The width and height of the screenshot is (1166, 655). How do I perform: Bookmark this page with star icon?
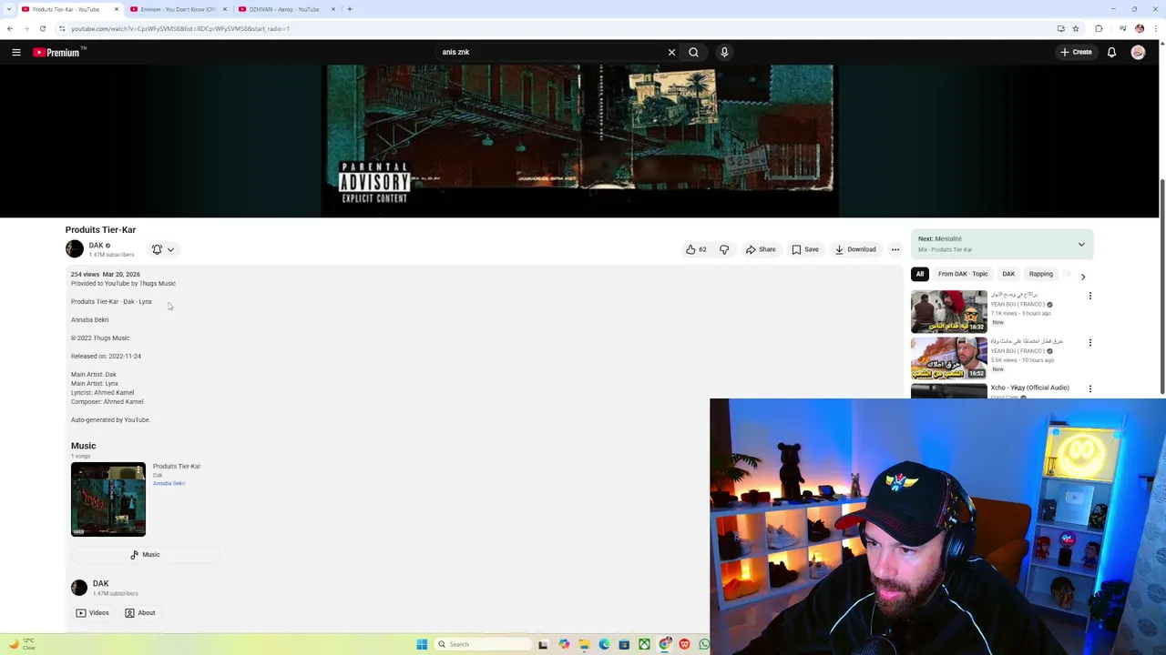(x=1075, y=28)
